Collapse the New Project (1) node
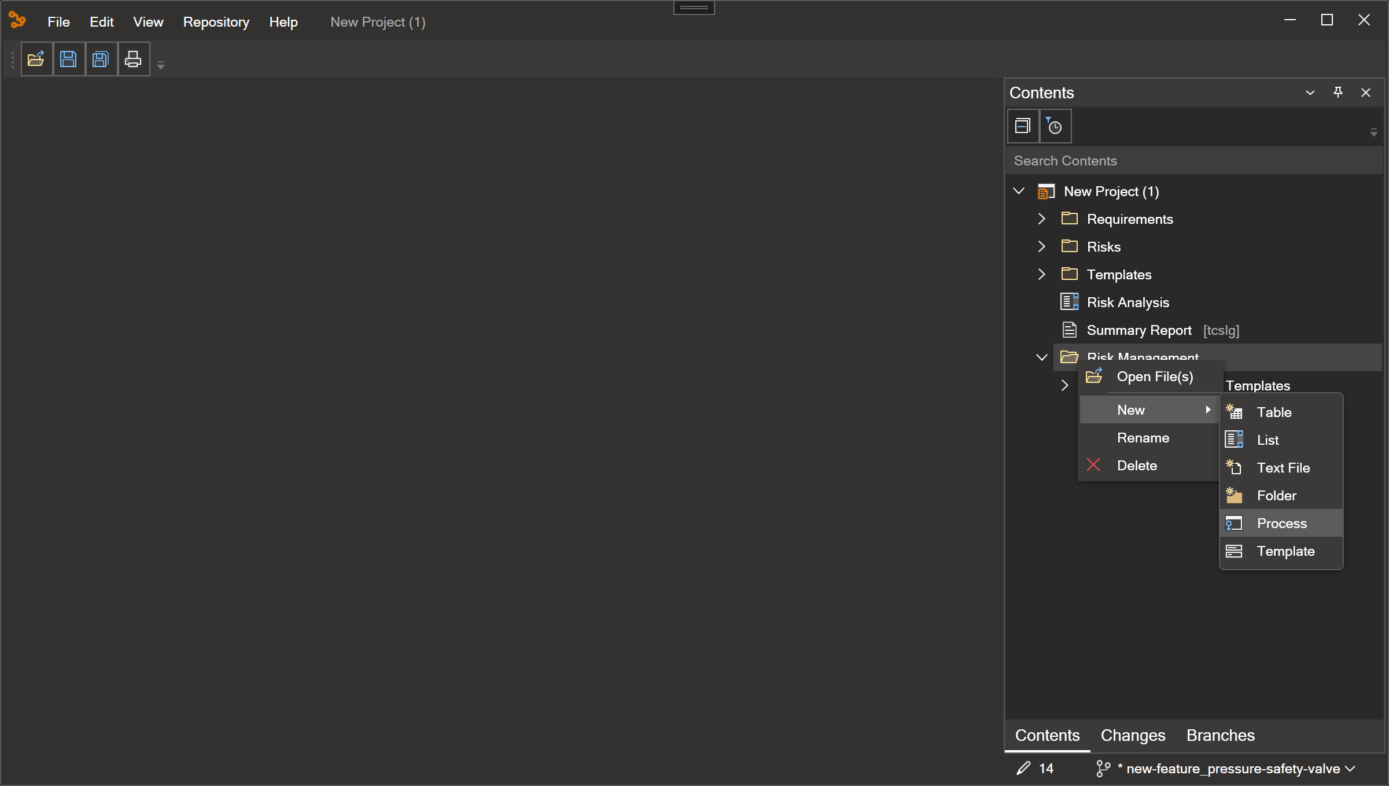Screen dimensions: 1389x786 click(x=1019, y=191)
